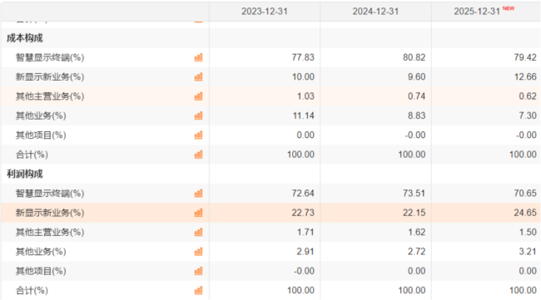Select 其他业务(%) label under 利润构成
The height and width of the screenshot is (300, 541).
(x=41, y=252)
